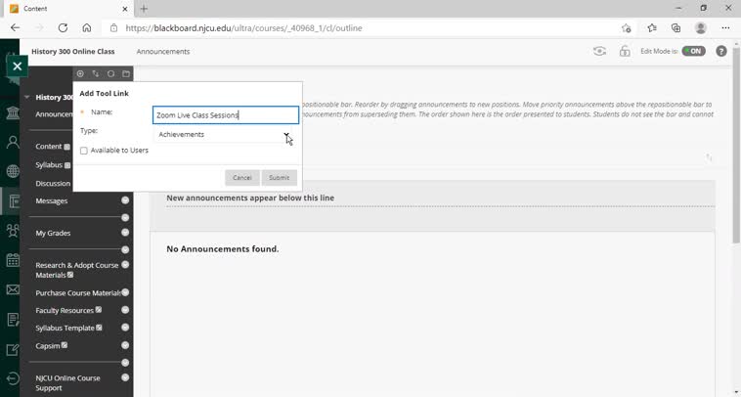Open the browser profile avatar
Viewport: 741px width, 397px height.
701,28
